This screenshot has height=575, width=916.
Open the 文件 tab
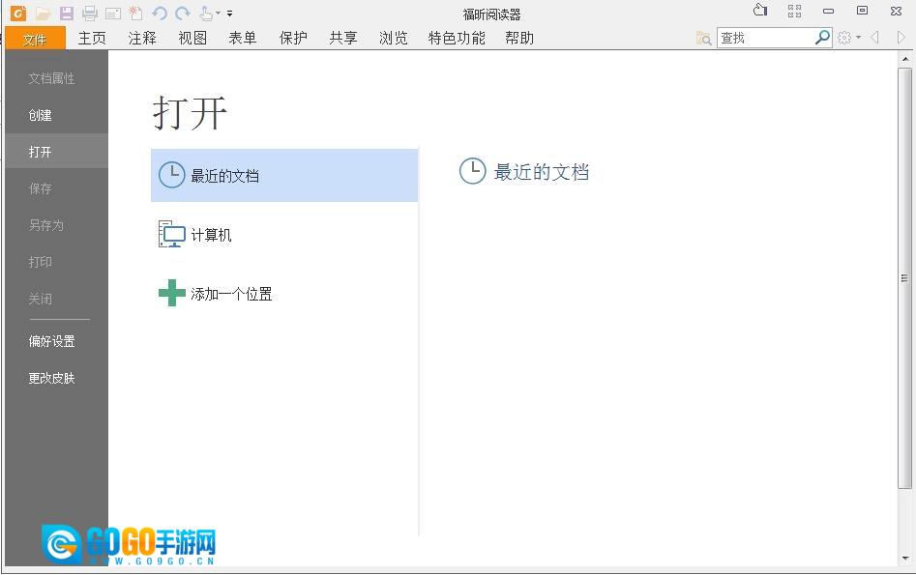coord(35,39)
